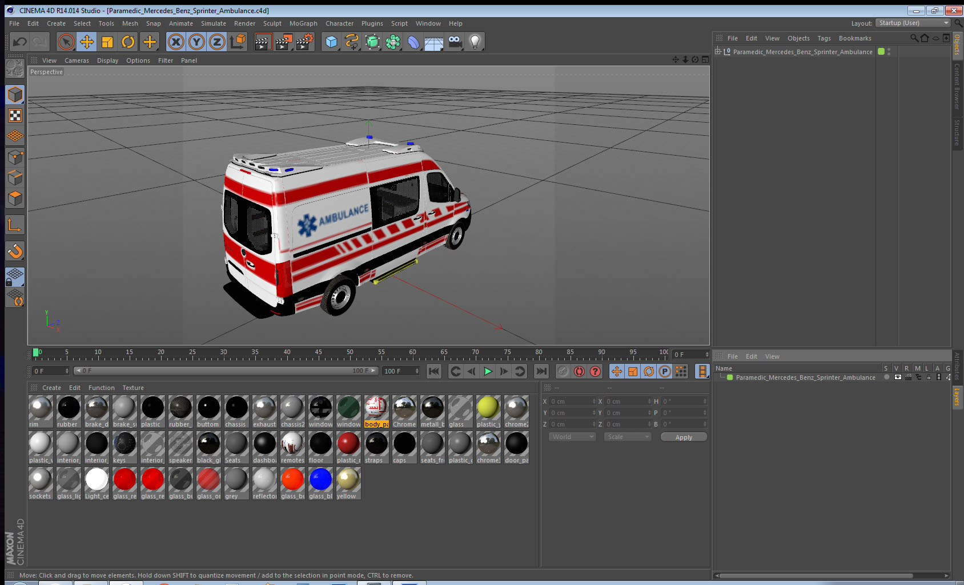Screen dimensions: 964x585
Task: Open the MoGraph menu
Action: pyautogui.click(x=303, y=23)
